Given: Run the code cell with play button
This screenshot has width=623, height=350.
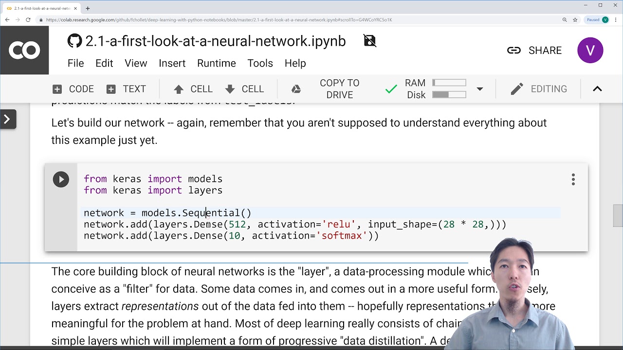Looking at the screenshot, I should pos(61,179).
